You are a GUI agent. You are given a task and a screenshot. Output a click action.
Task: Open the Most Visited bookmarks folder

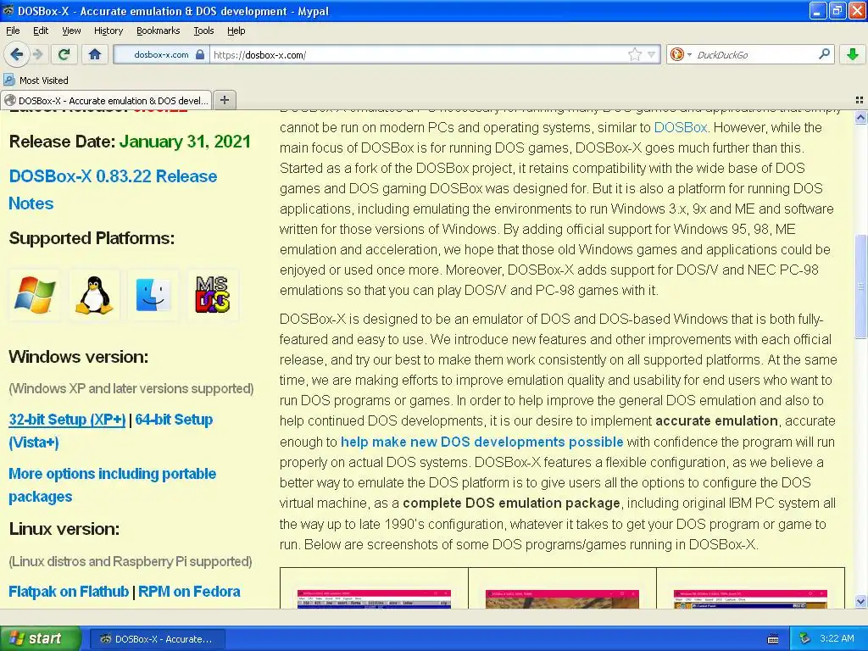36,81
